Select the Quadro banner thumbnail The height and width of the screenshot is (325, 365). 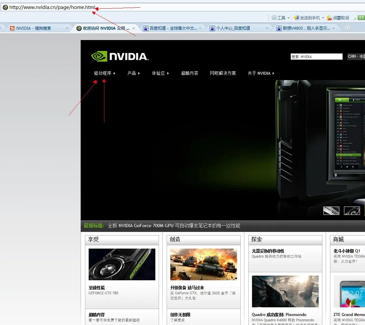[x=331, y=211]
